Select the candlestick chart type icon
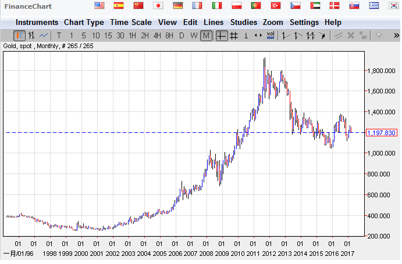Image resolution: width=402 pixels, height=264 pixels. tap(19, 35)
